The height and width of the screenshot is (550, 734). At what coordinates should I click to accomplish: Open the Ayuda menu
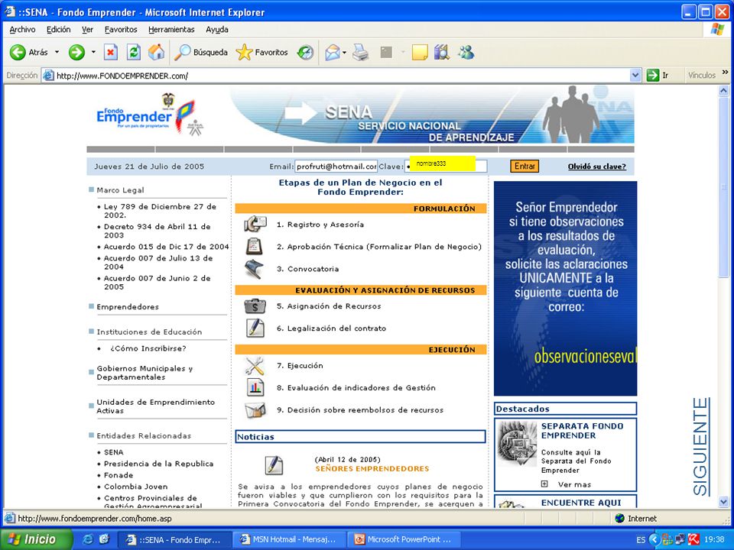tap(217, 30)
